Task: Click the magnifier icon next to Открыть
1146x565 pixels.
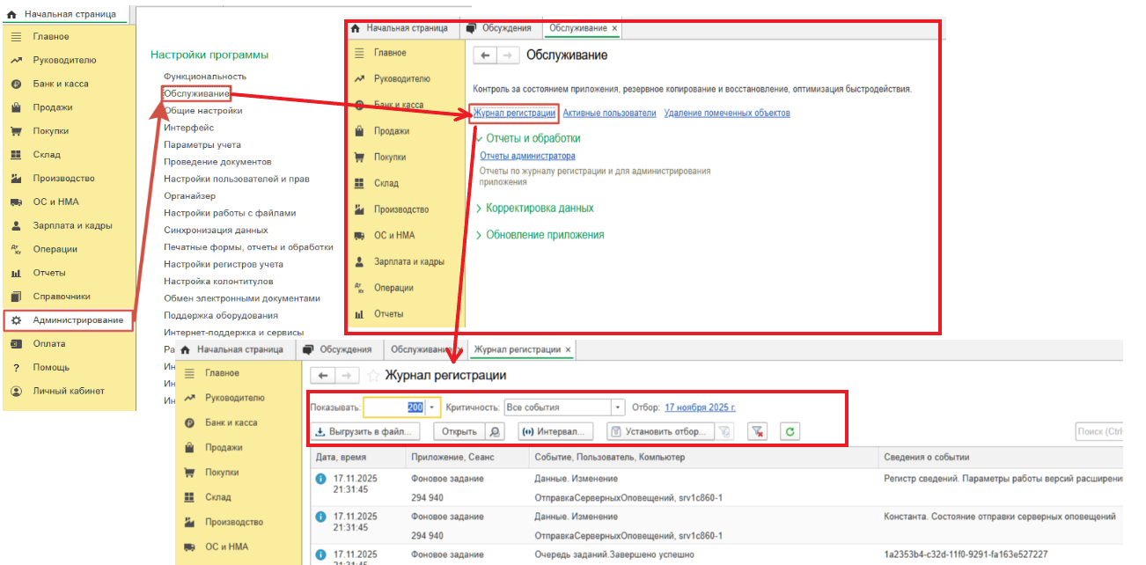Action: point(496,432)
